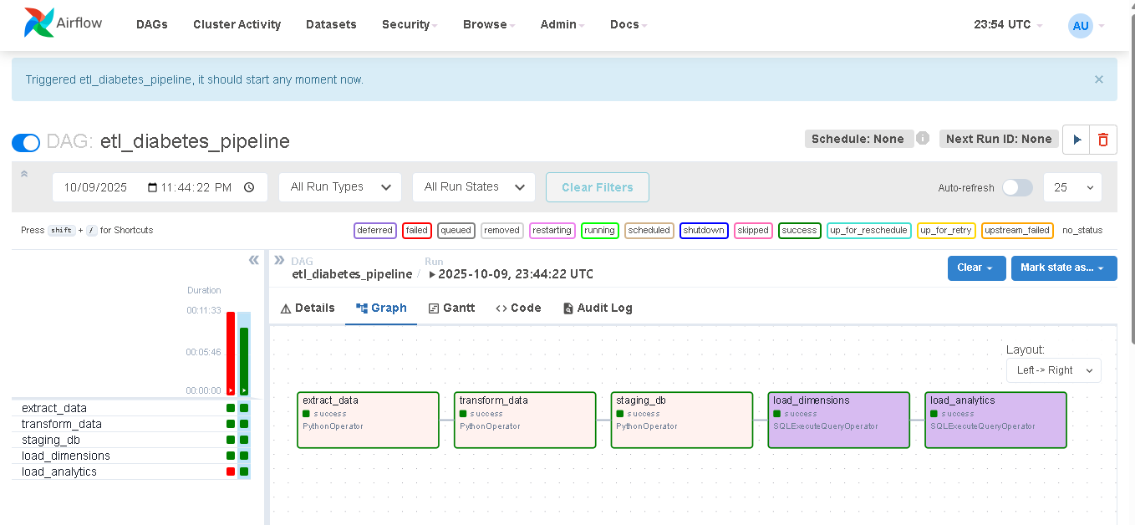This screenshot has width=1135, height=525.
Task: Open the All Run Types dropdown
Action: [340, 187]
